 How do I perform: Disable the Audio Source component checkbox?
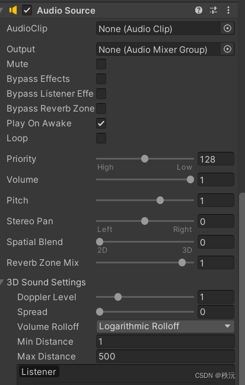[27, 10]
